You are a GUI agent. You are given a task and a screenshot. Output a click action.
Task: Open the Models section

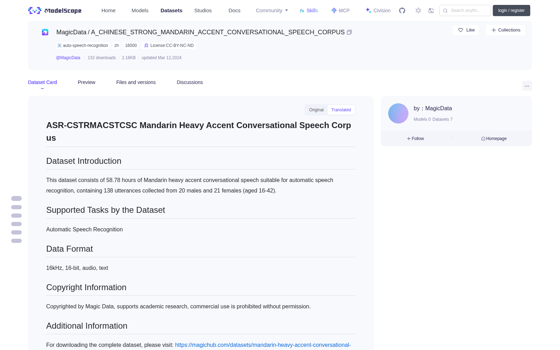coord(140,10)
